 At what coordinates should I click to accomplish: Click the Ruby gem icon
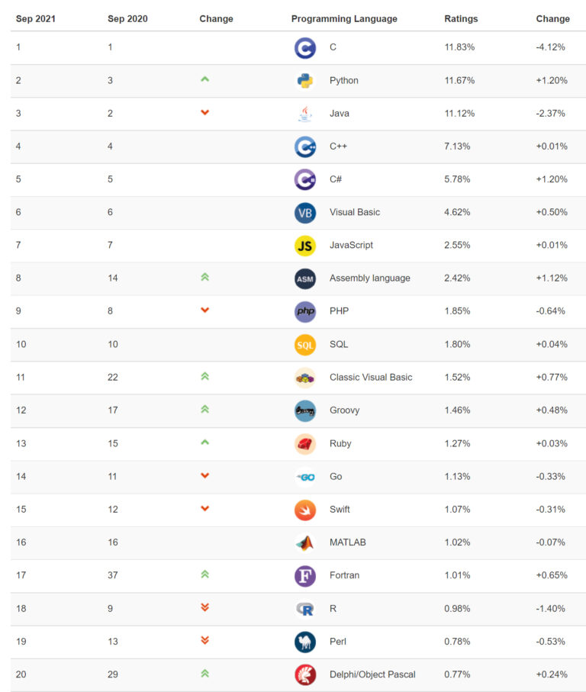point(305,443)
